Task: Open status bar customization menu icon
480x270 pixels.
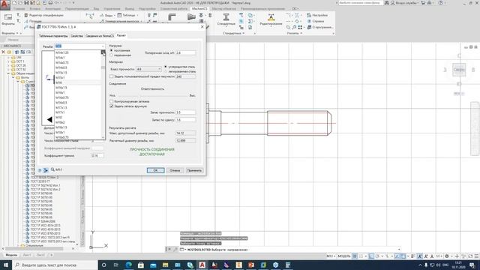Action: click(x=476, y=256)
